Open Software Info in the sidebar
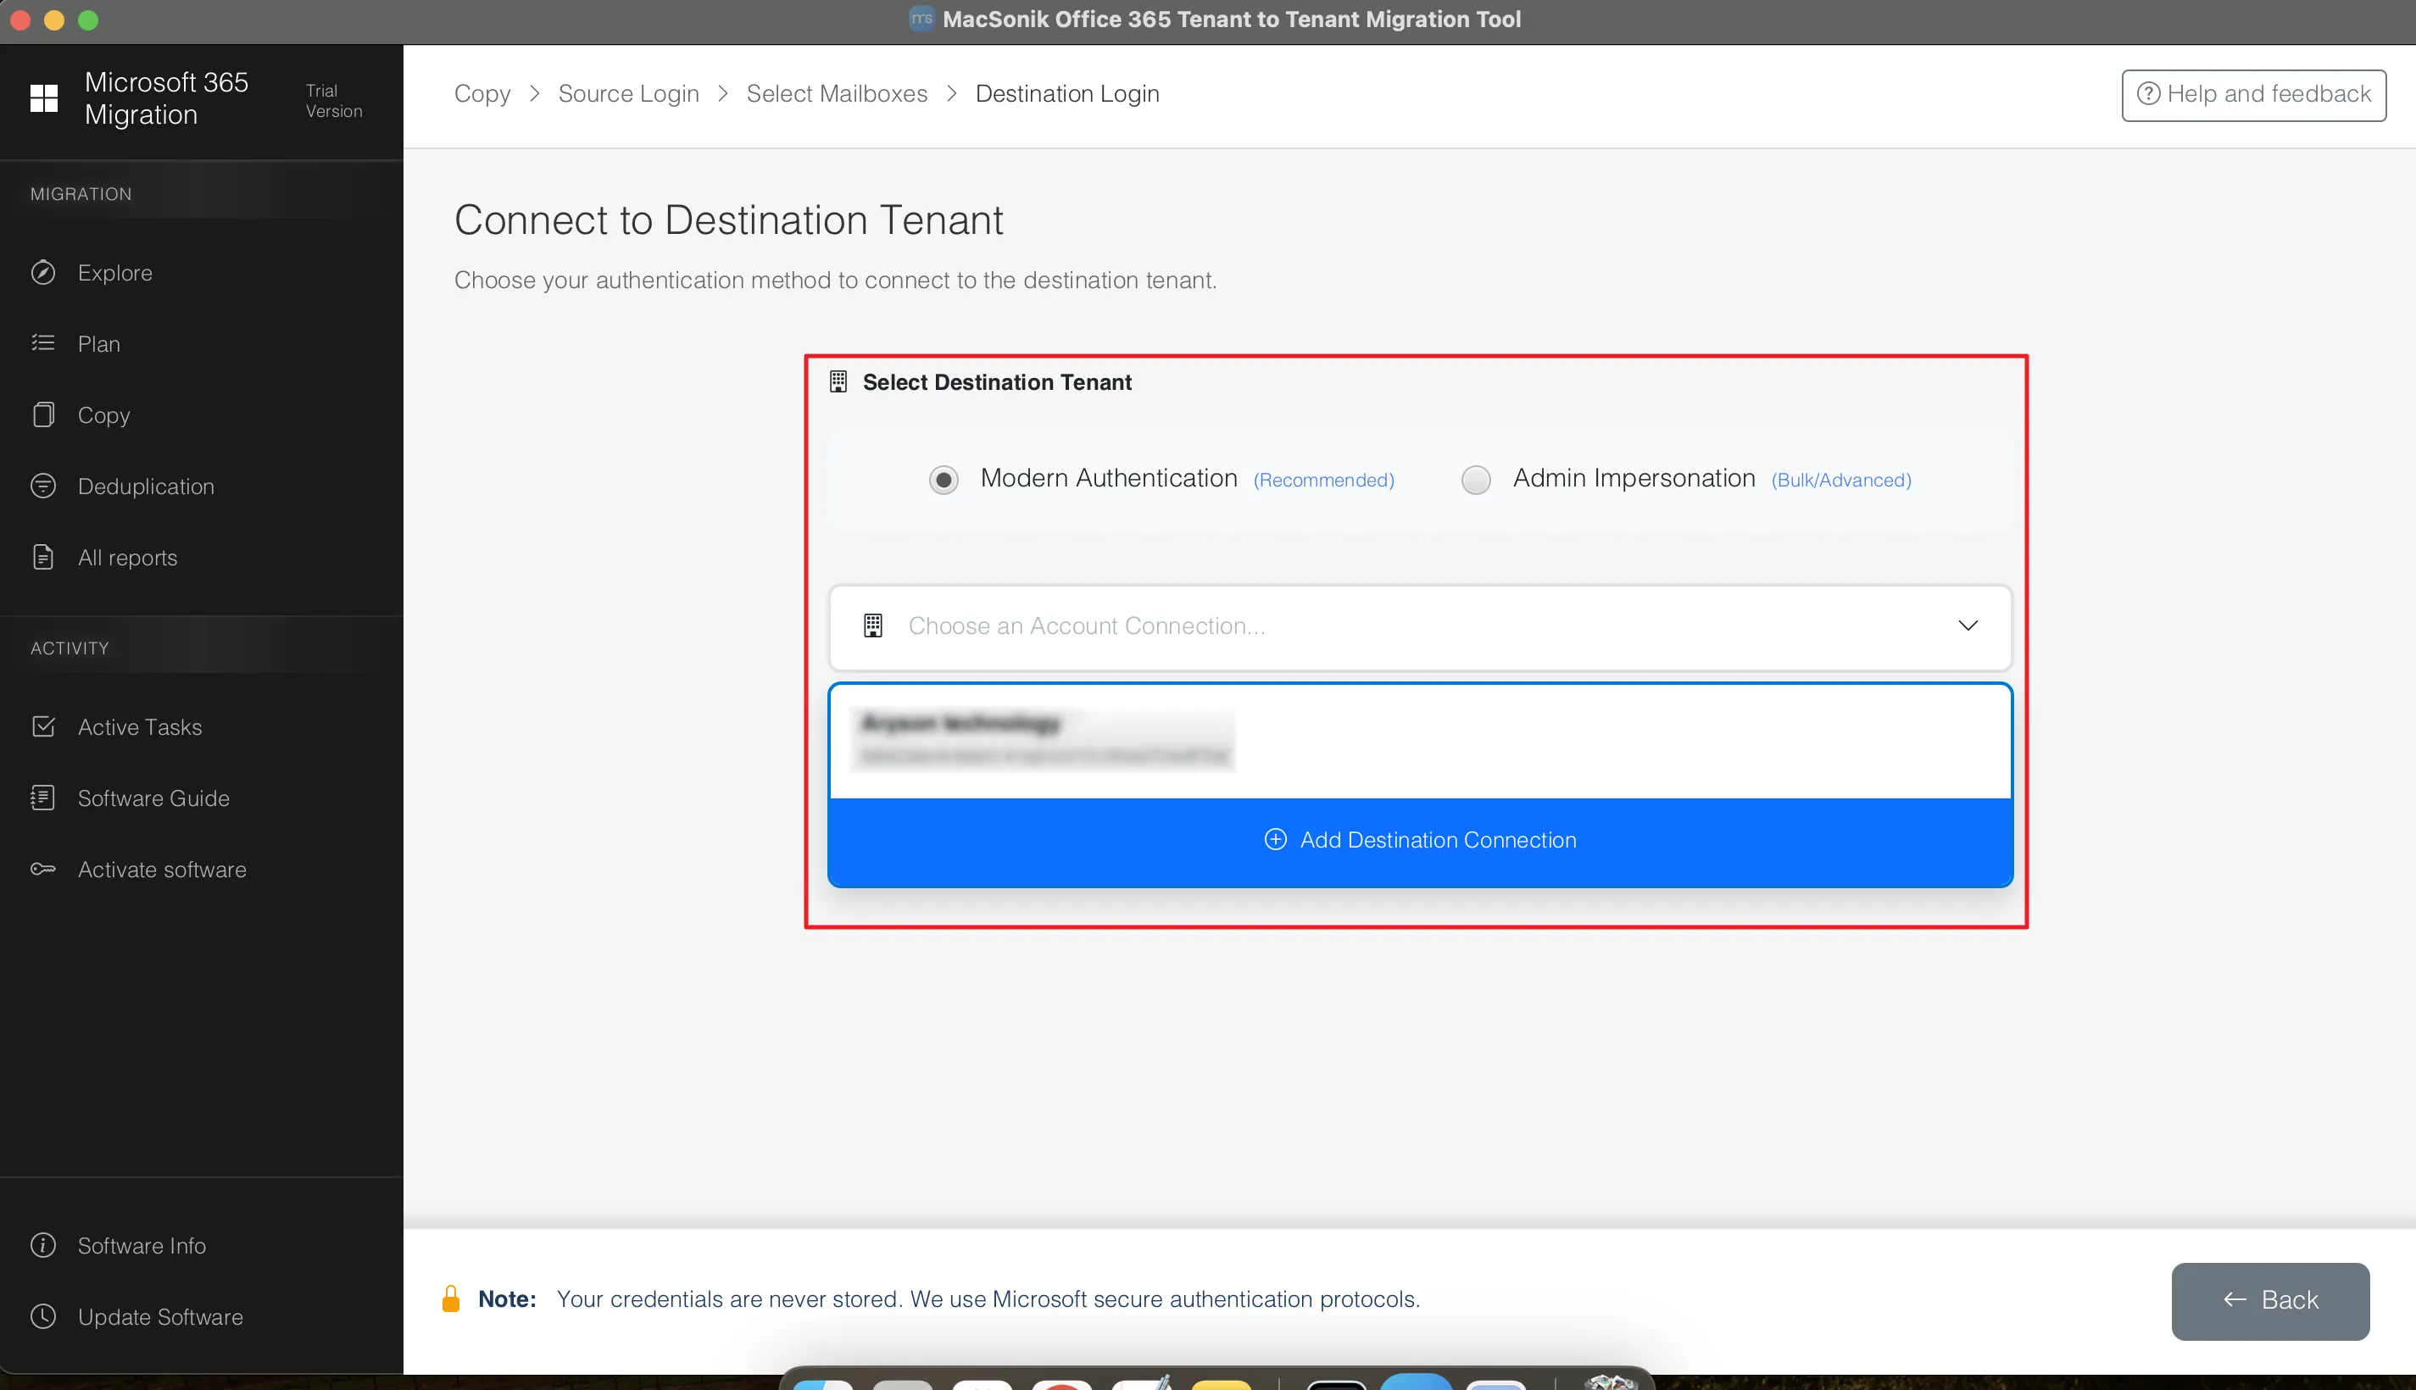 [x=142, y=1246]
